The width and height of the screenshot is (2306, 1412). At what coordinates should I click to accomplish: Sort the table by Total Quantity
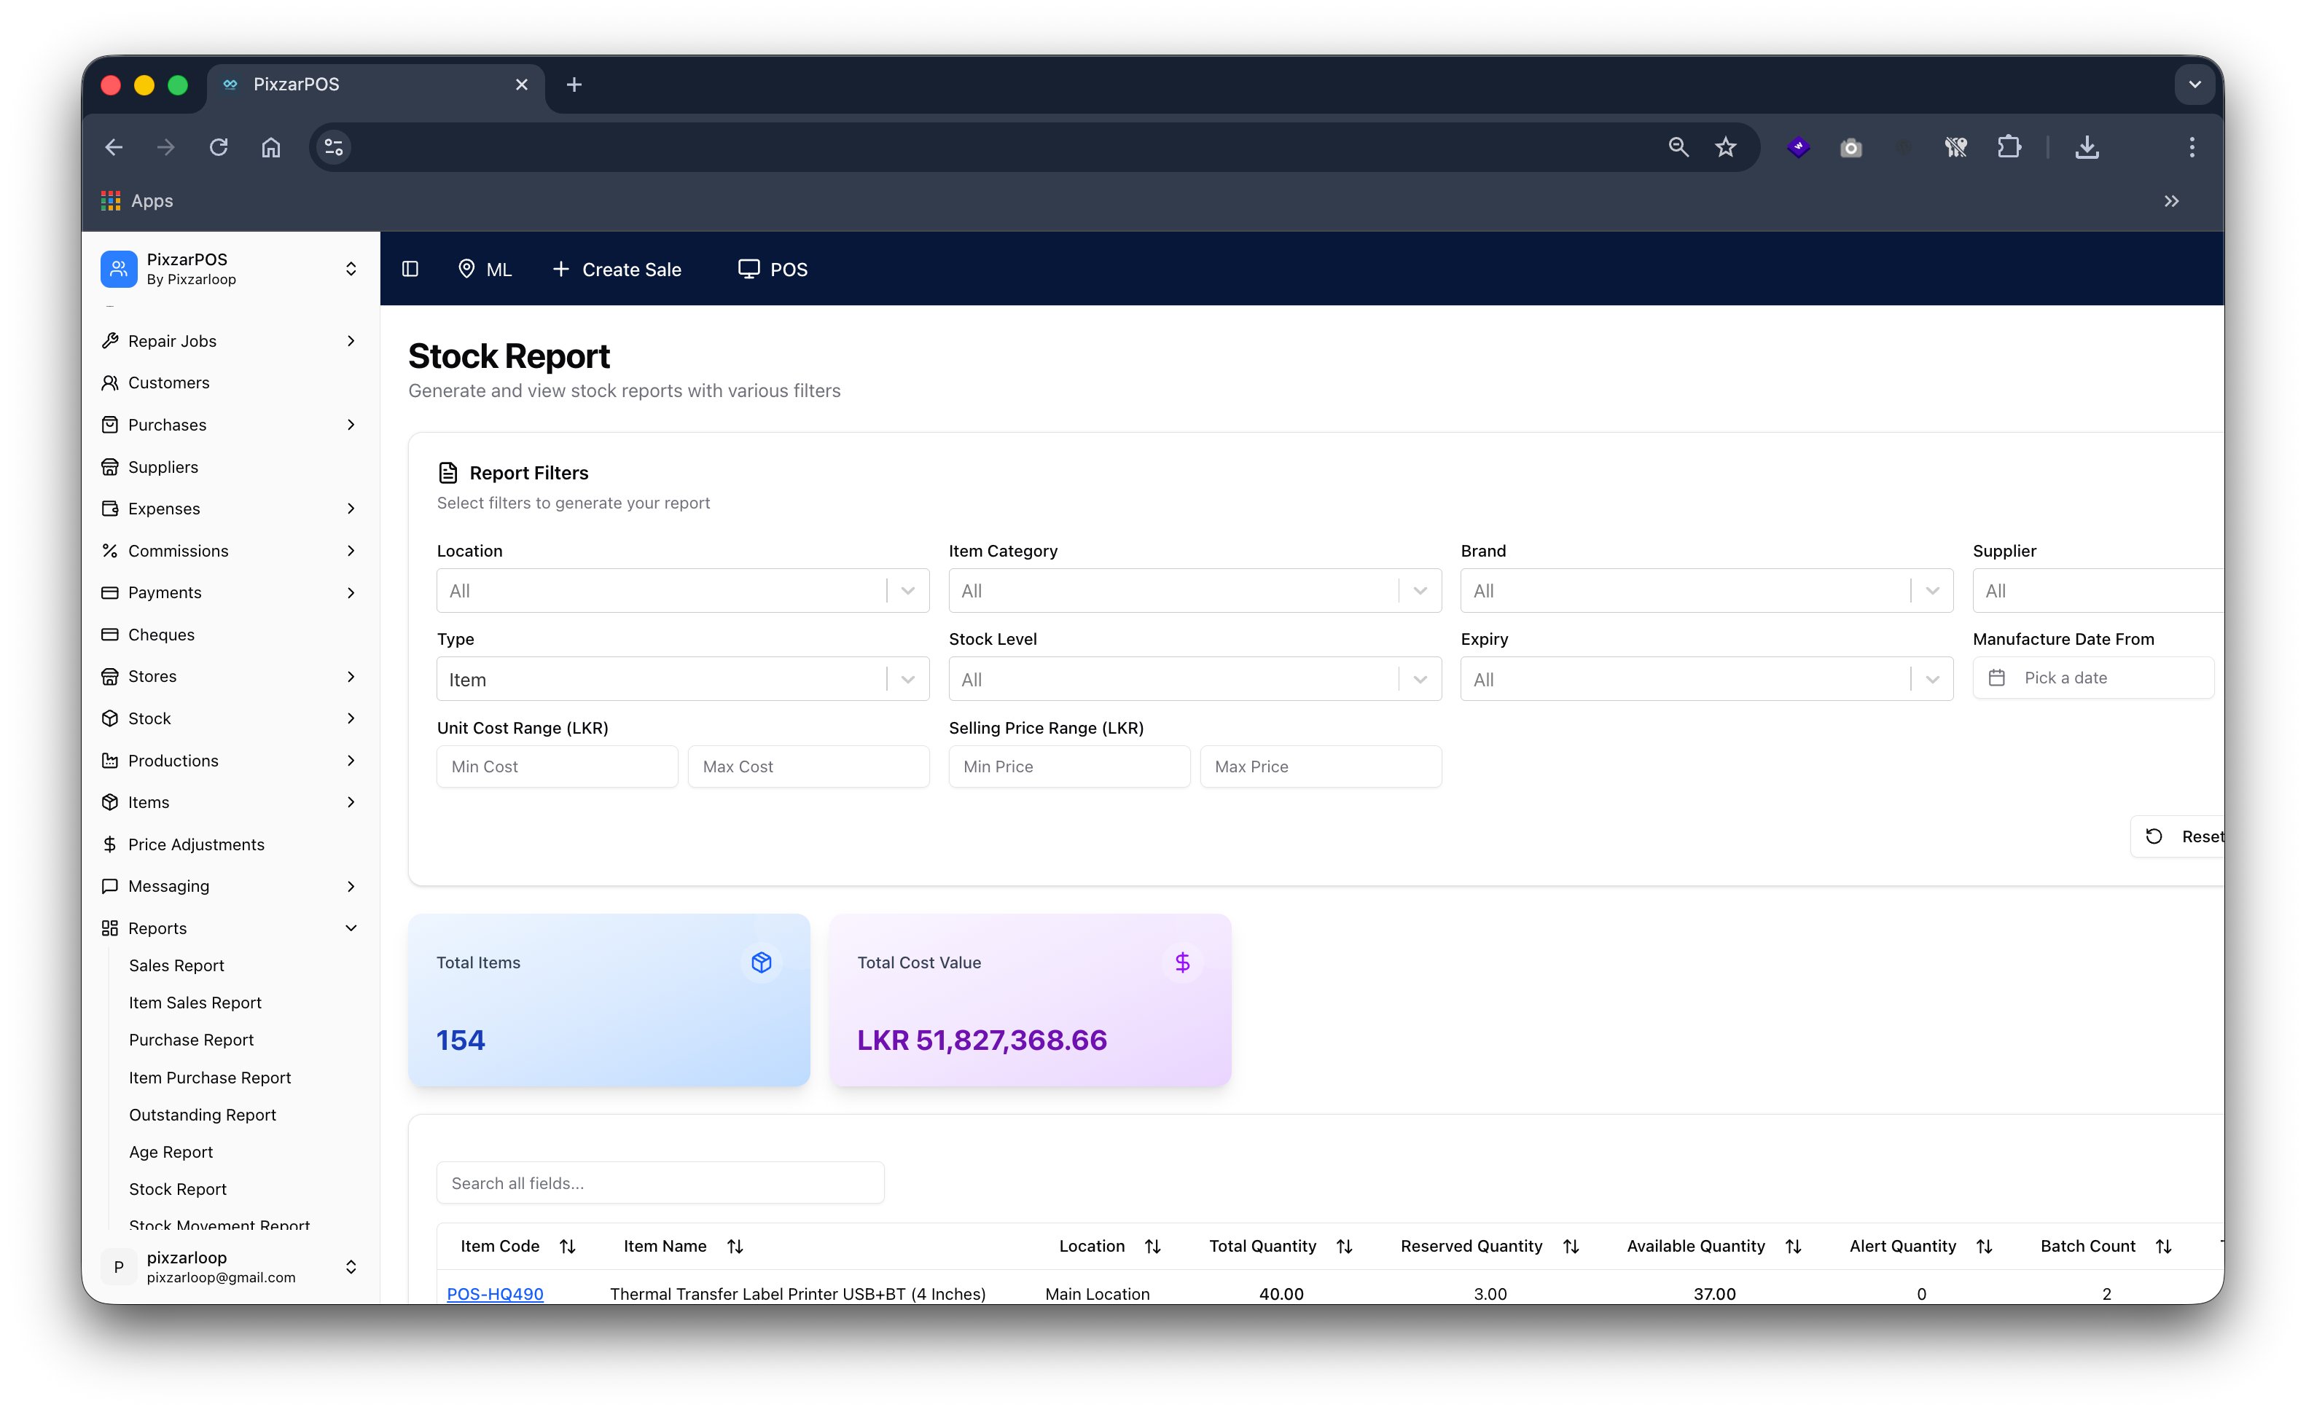click(1346, 1245)
